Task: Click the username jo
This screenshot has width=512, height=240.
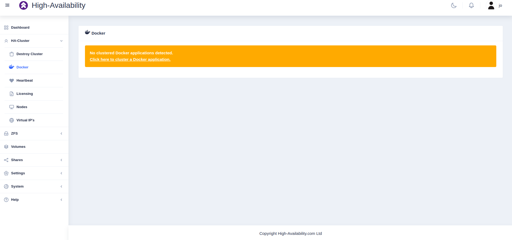Action: [x=500, y=5]
